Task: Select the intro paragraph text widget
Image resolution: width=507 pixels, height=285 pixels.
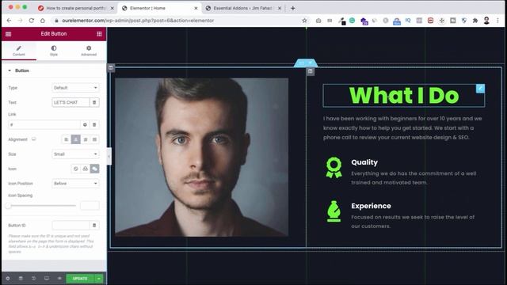Action: pyautogui.click(x=402, y=128)
